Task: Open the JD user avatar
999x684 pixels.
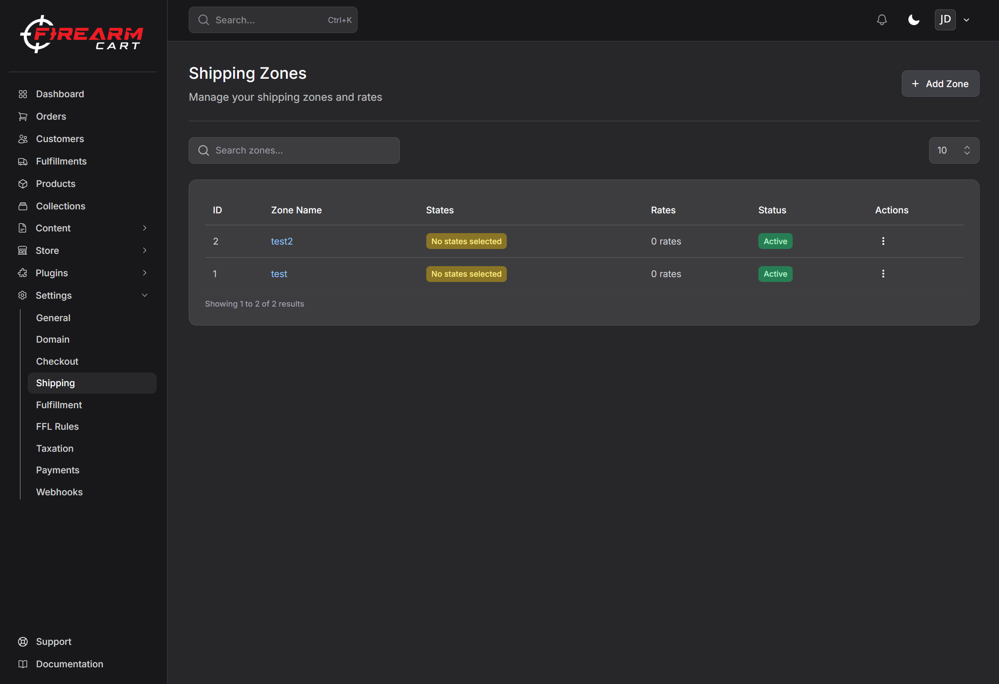Action: point(945,20)
